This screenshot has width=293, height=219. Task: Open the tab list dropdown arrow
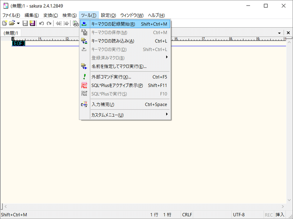279,33
